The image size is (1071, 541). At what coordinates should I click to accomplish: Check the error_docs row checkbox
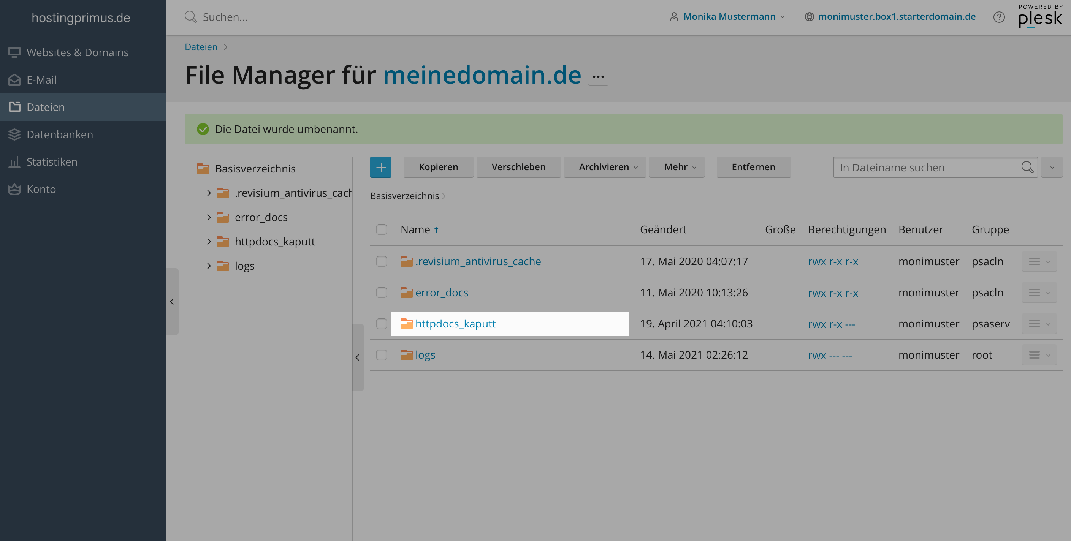pyautogui.click(x=381, y=293)
